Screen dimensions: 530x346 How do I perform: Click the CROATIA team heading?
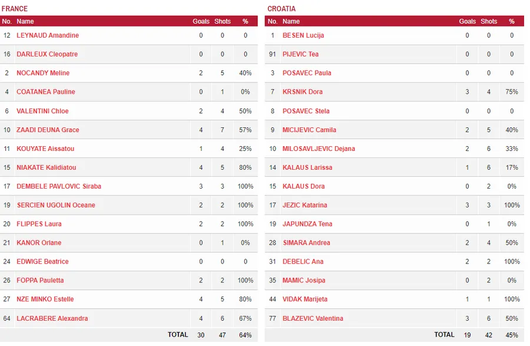pyautogui.click(x=281, y=9)
